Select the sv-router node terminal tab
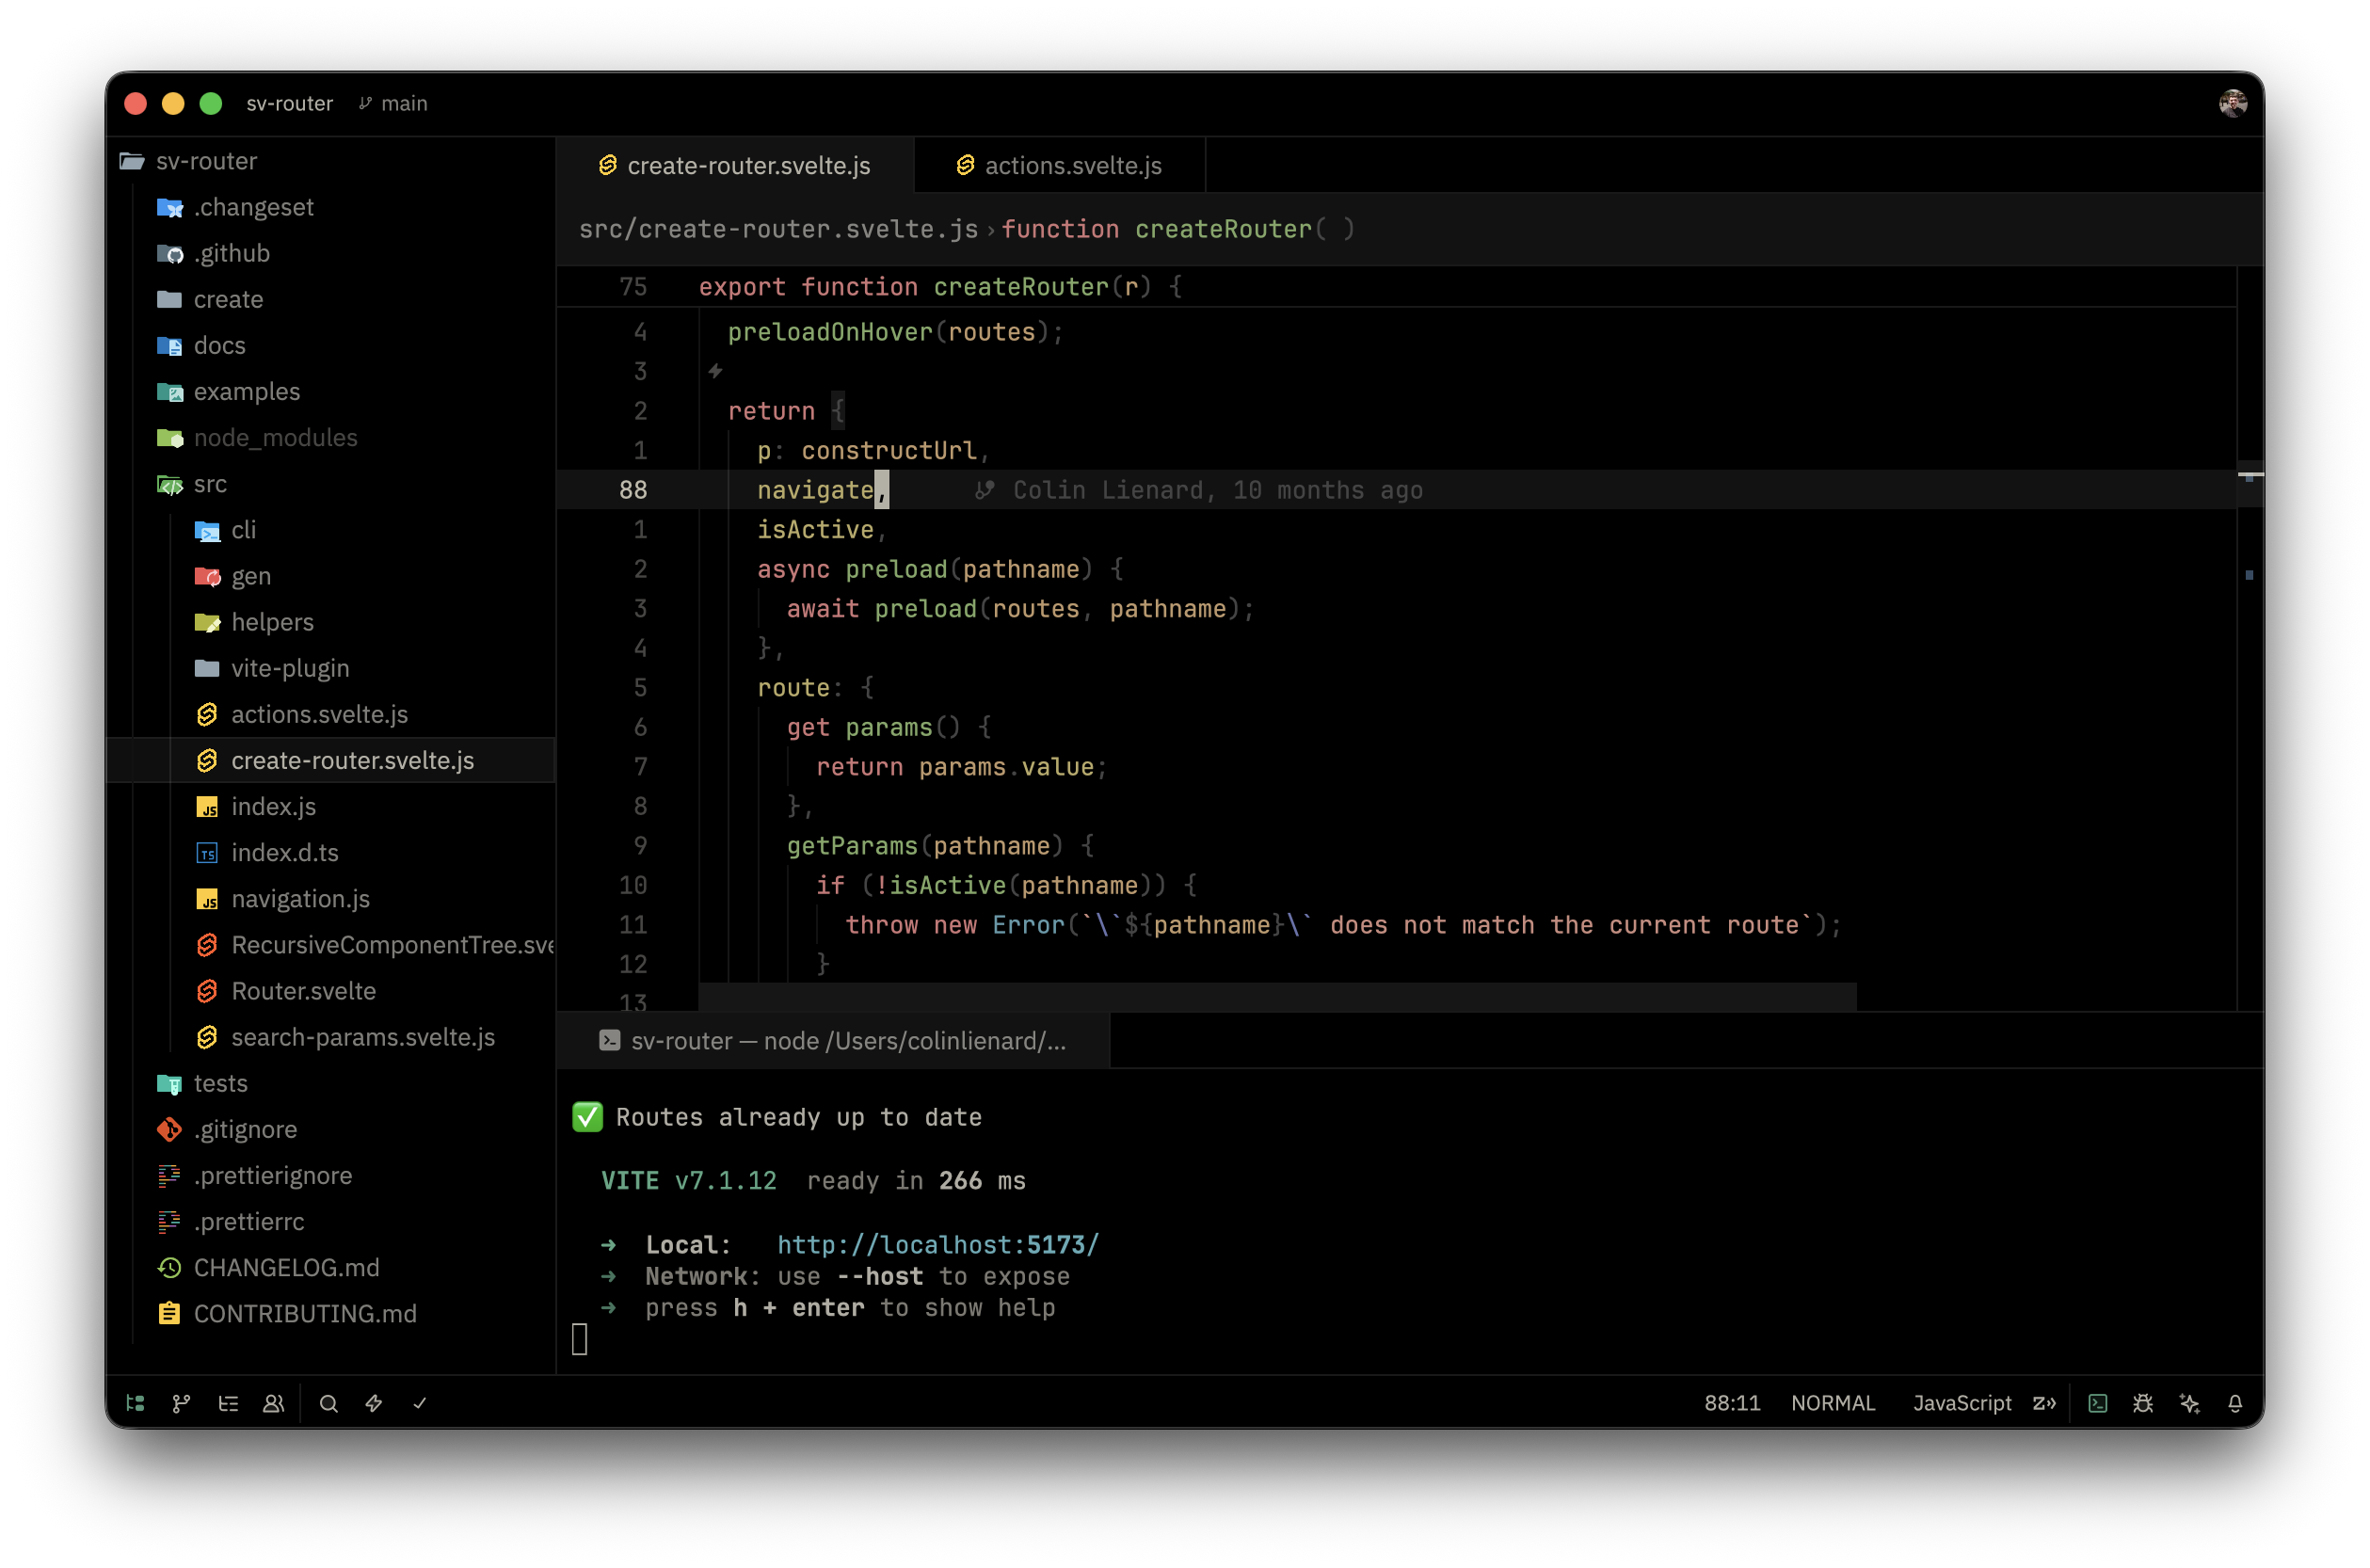Screen dimensions: 2370x1568 [x=833, y=1041]
